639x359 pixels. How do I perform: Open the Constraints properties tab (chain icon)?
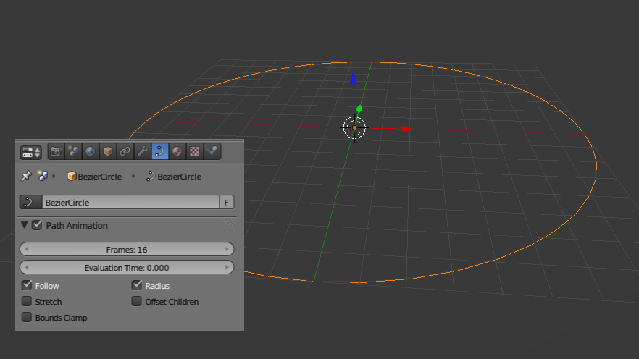[125, 151]
